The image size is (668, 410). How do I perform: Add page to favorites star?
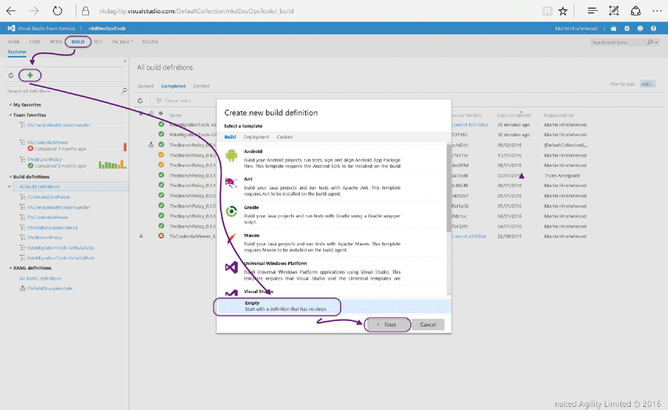click(563, 11)
